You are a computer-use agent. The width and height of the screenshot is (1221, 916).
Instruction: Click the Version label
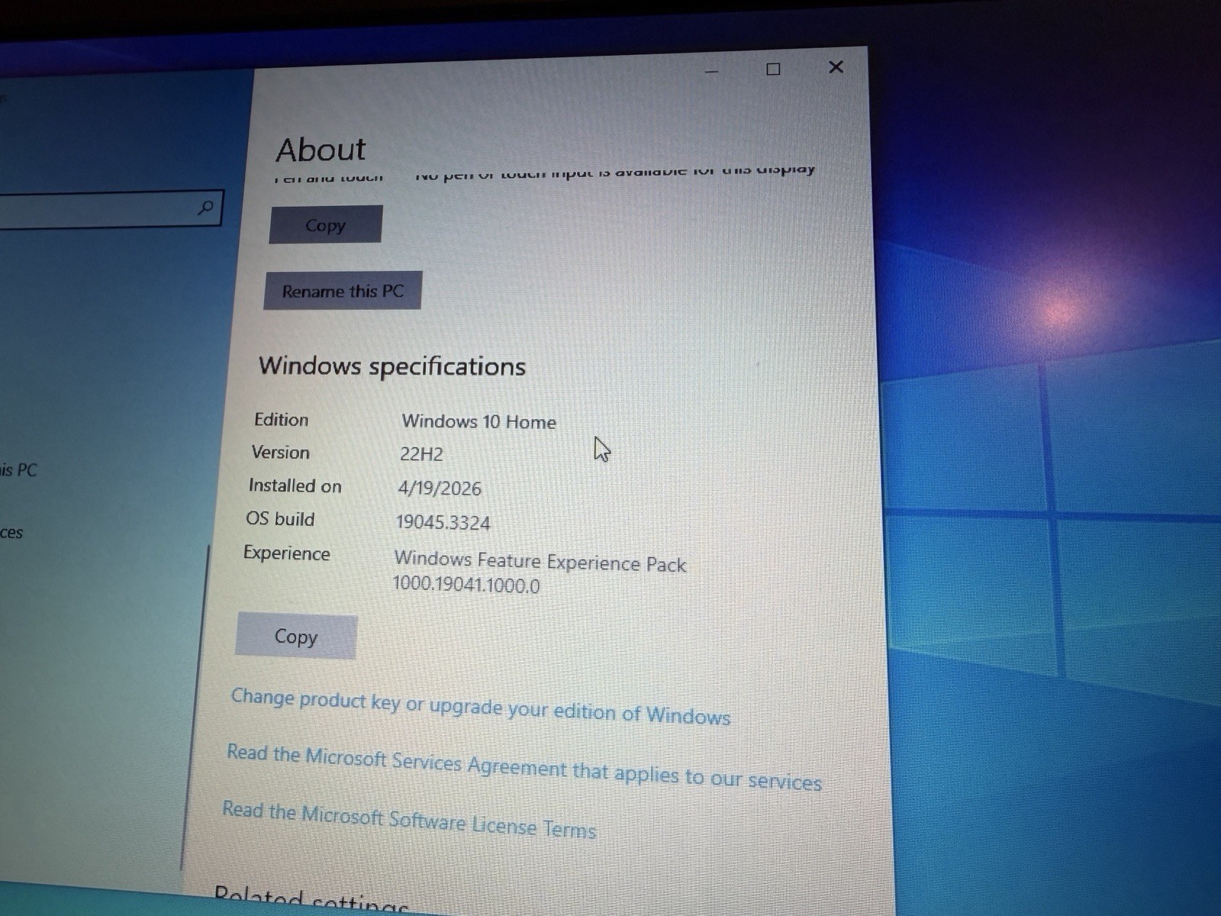coord(281,452)
